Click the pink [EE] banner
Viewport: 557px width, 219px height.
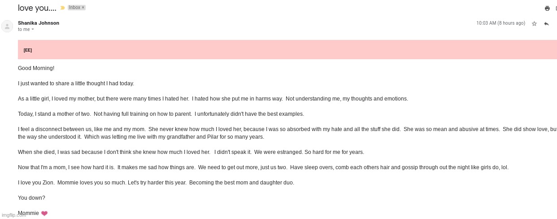point(287,49)
